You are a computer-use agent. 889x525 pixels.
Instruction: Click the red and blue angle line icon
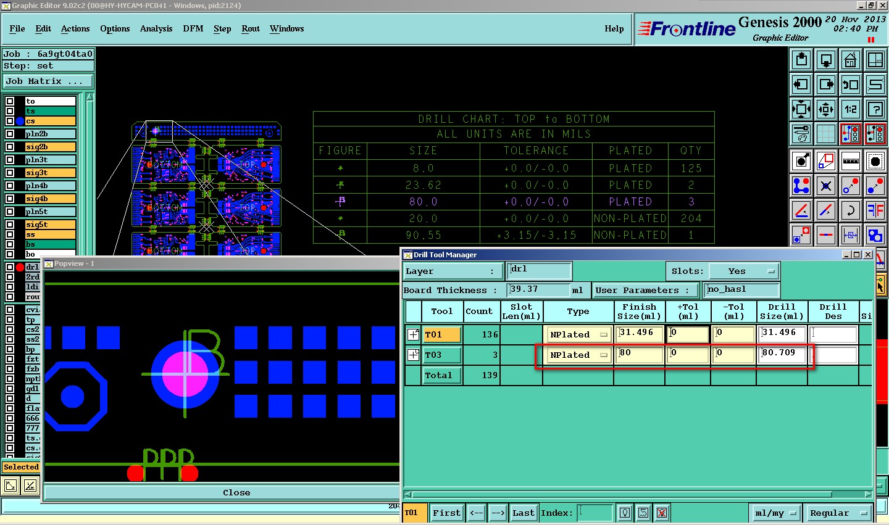pos(801,210)
